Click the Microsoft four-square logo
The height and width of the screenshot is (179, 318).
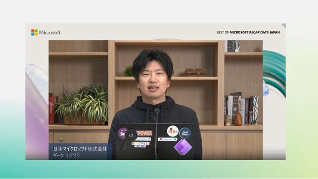click(34, 32)
